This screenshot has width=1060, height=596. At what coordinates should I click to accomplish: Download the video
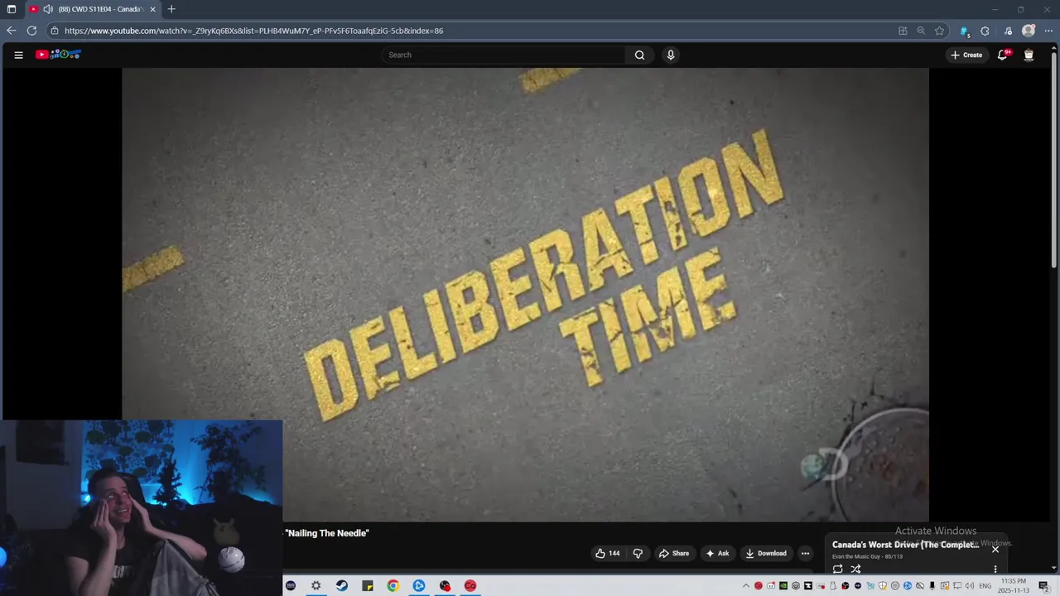[x=766, y=553]
